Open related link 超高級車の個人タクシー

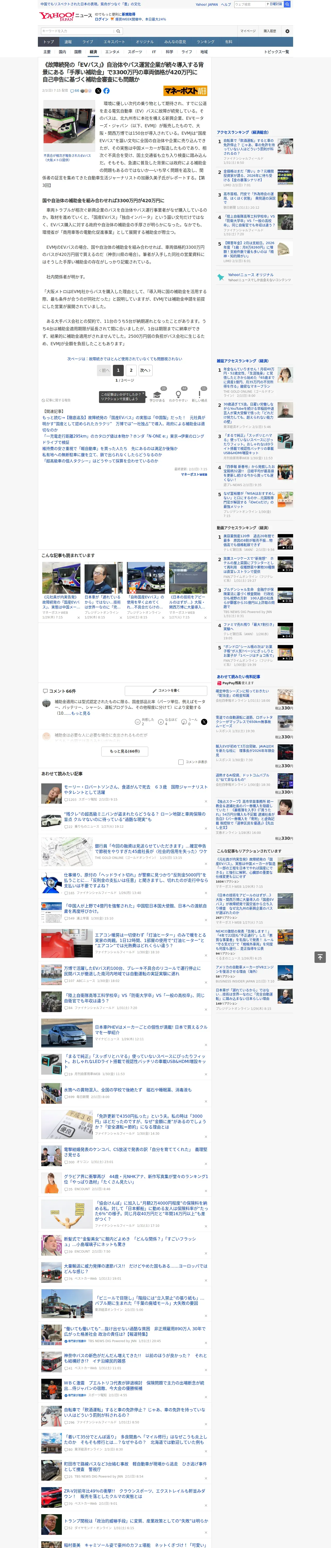coord(100,461)
